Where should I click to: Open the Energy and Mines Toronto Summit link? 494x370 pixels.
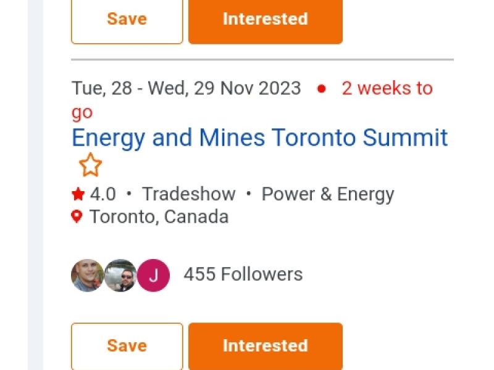point(259,137)
